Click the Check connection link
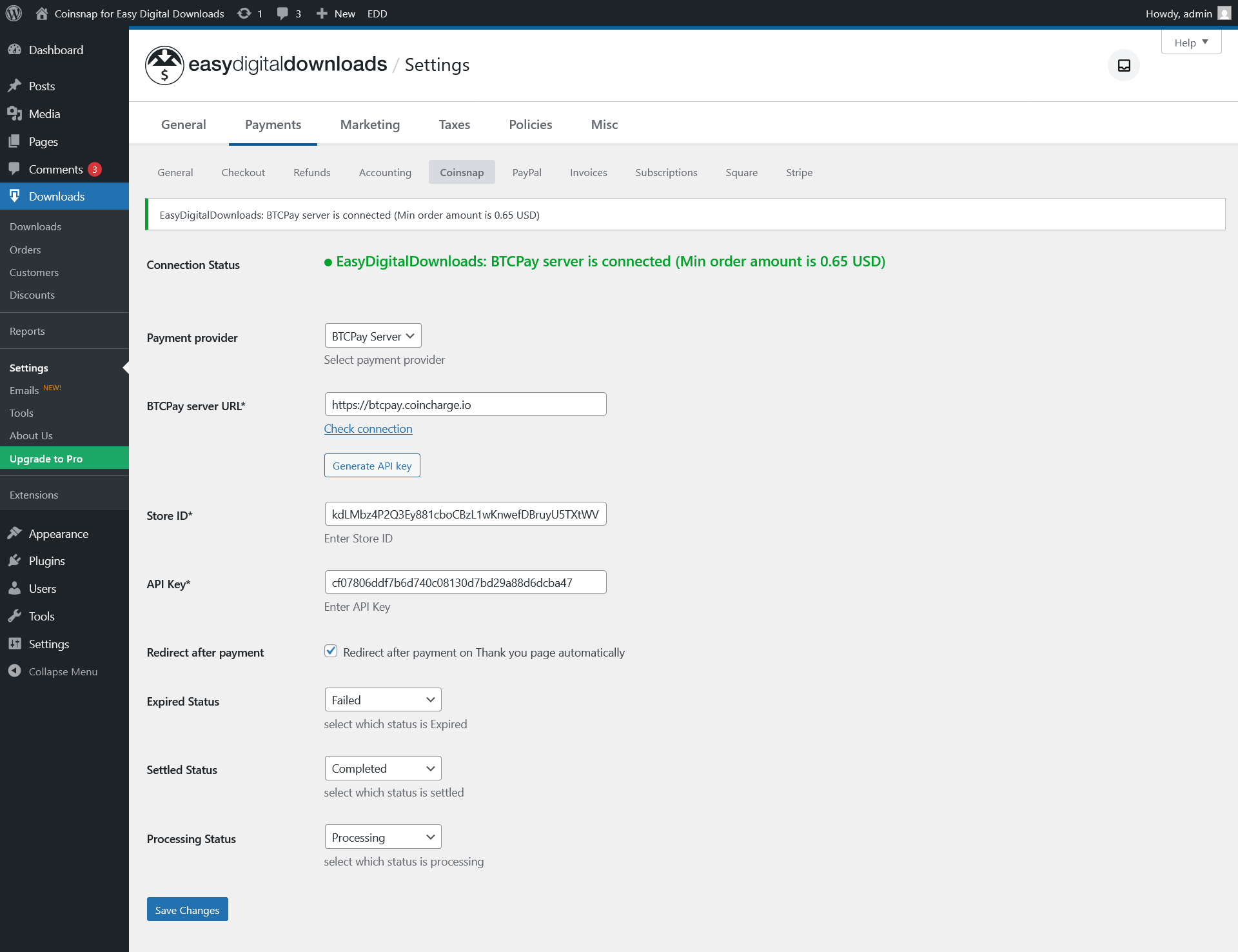This screenshot has width=1238, height=952. click(368, 429)
